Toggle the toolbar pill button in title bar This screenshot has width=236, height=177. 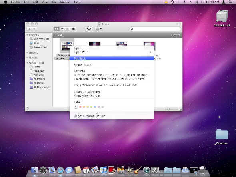pyautogui.click(x=179, y=24)
